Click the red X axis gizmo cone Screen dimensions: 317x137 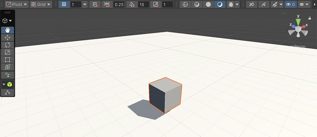pyautogui.click(x=304, y=26)
